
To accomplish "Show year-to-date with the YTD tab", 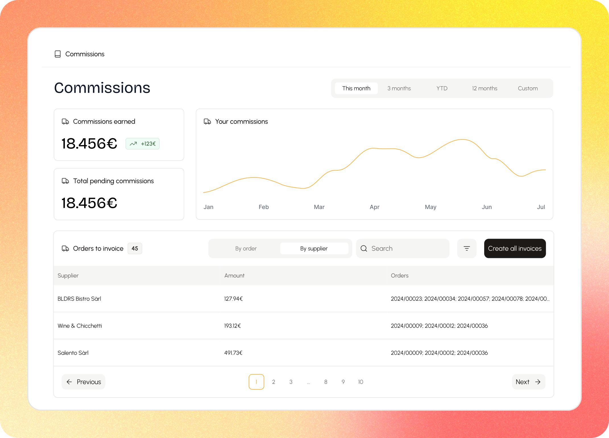I will [x=442, y=88].
